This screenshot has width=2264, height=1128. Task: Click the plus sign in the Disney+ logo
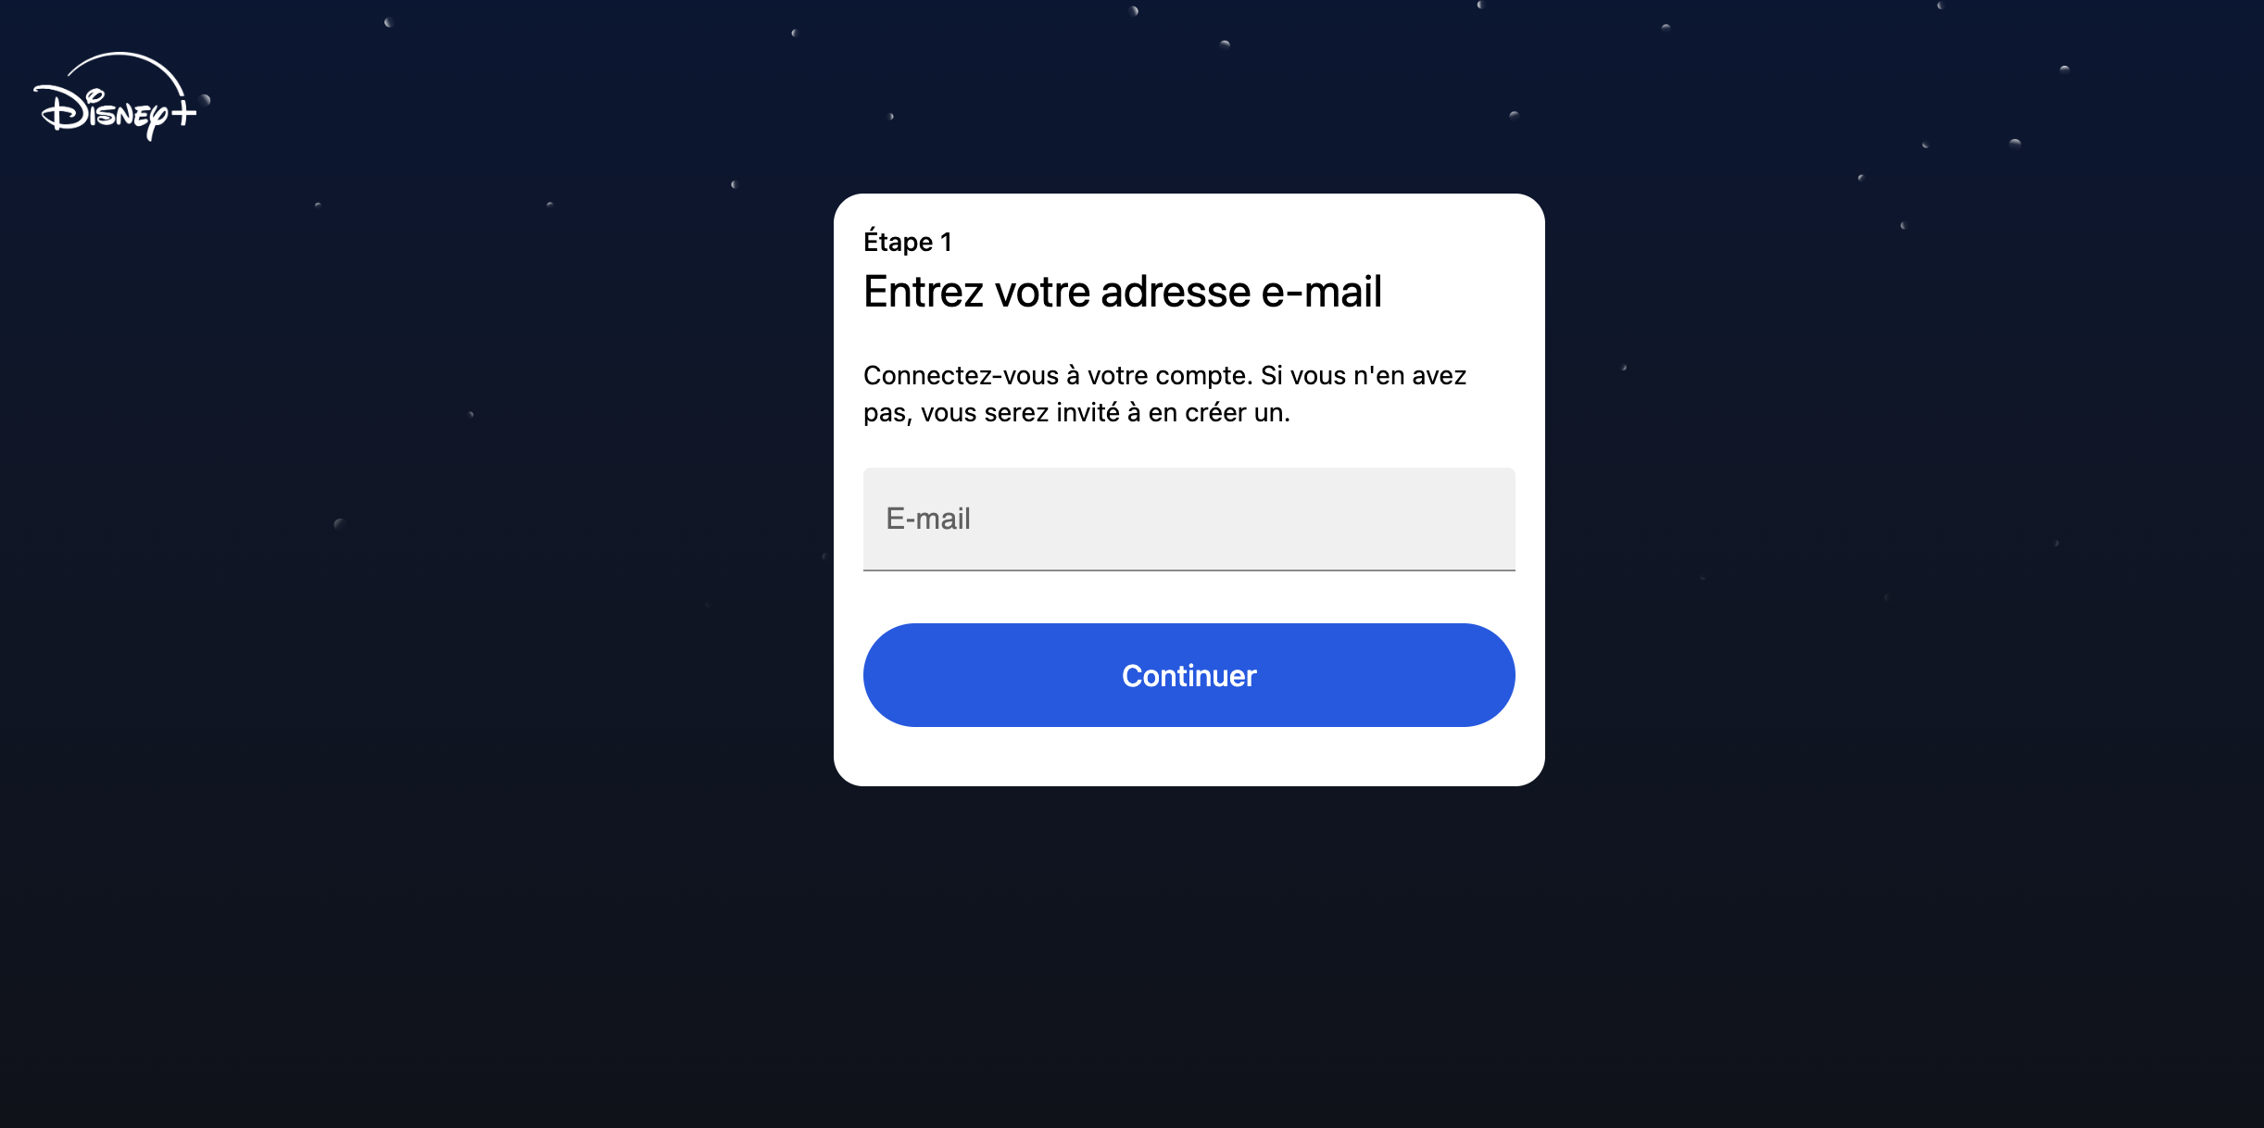pyautogui.click(x=184, y=113)
